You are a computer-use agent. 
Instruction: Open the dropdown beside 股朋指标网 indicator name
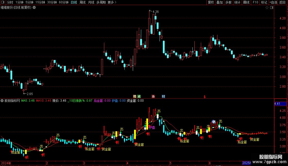pos(2,101)
